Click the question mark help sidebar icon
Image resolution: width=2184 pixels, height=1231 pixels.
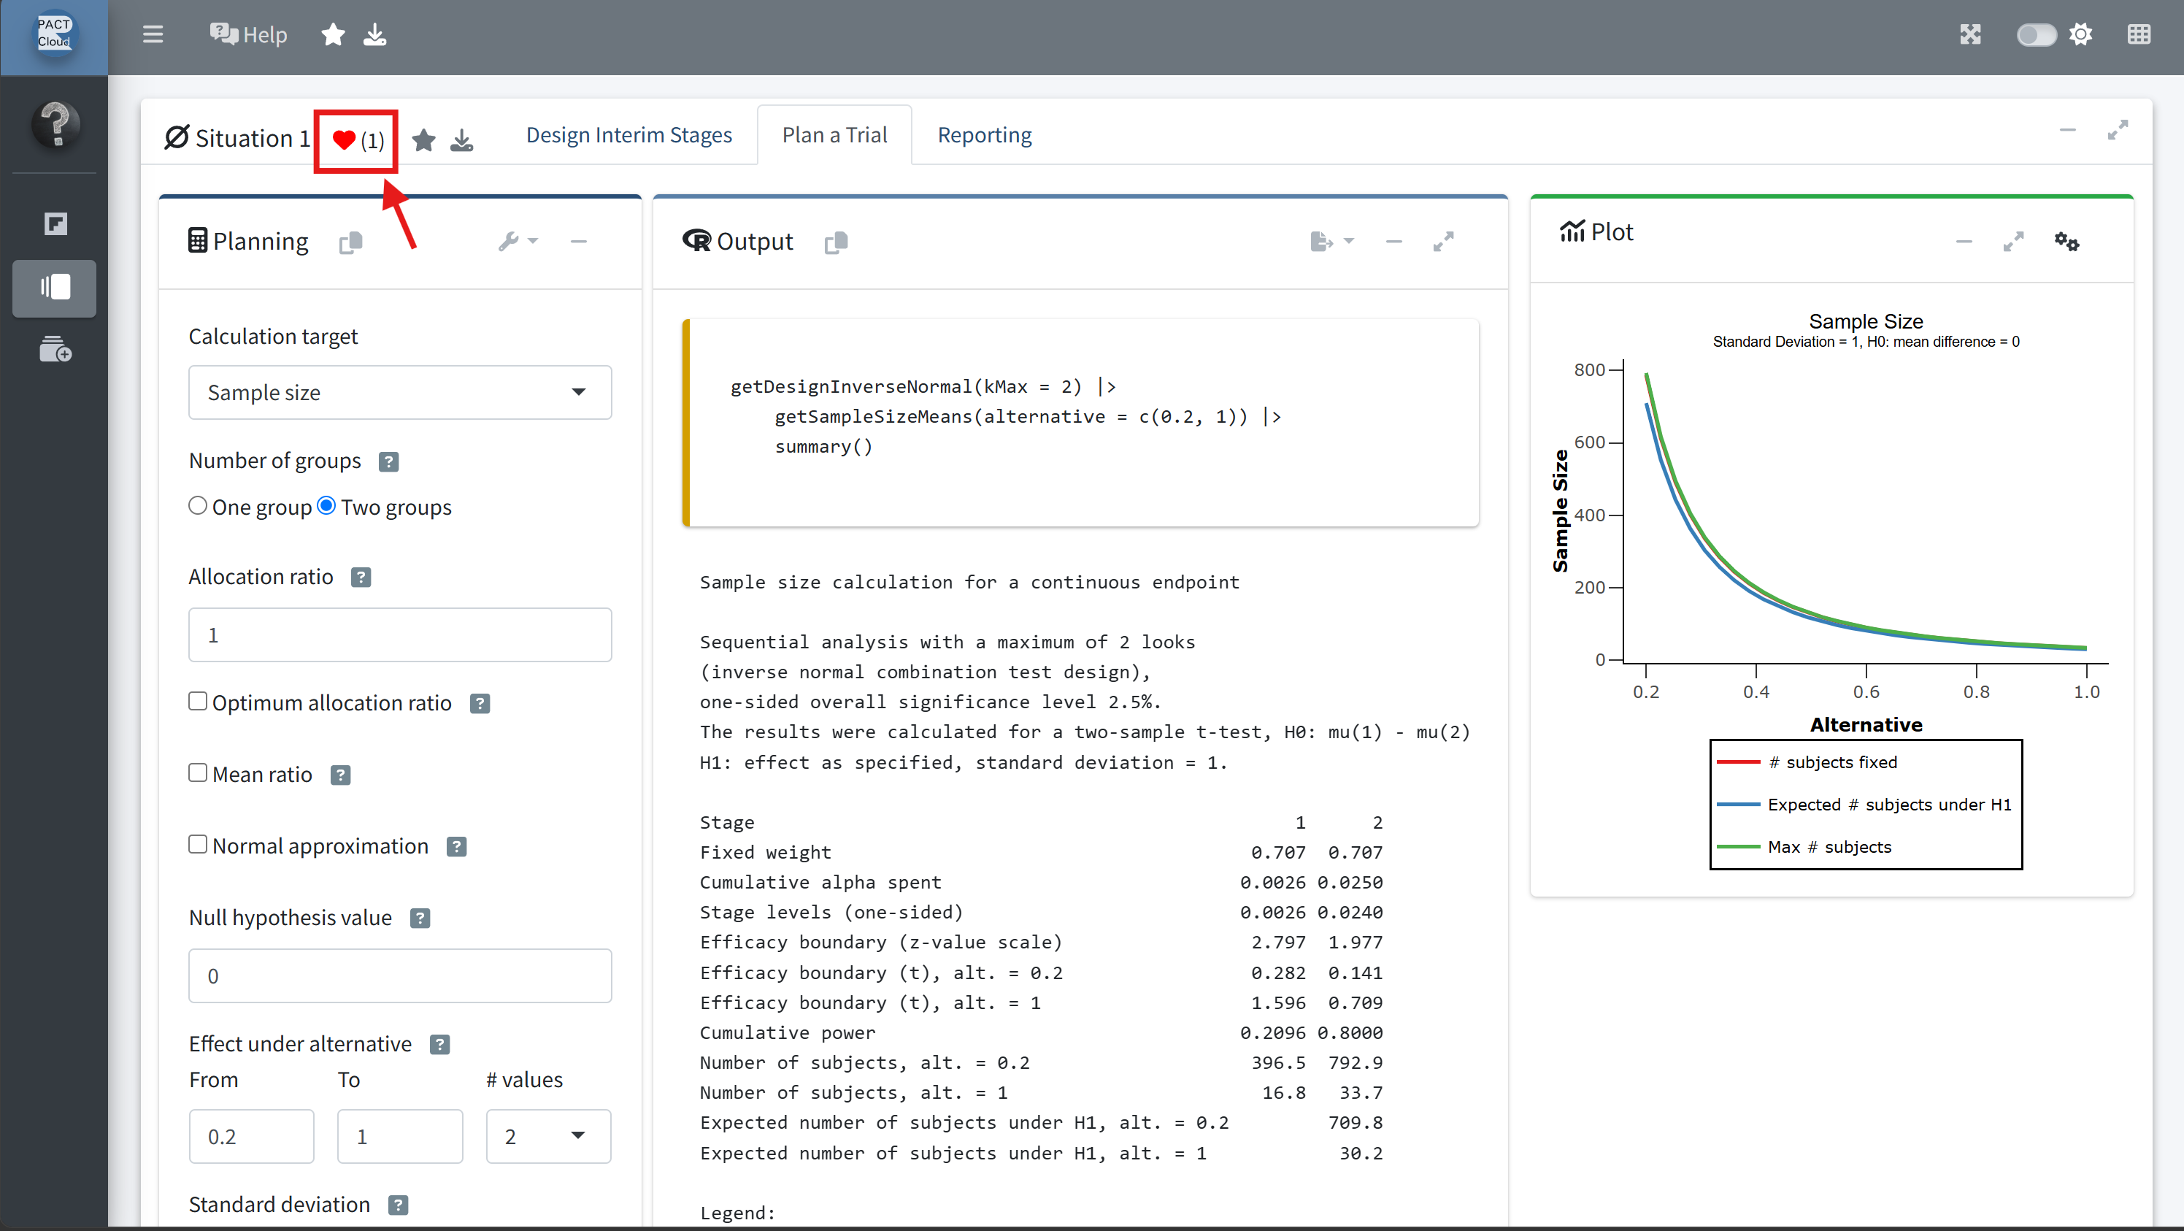coord(55,124)
